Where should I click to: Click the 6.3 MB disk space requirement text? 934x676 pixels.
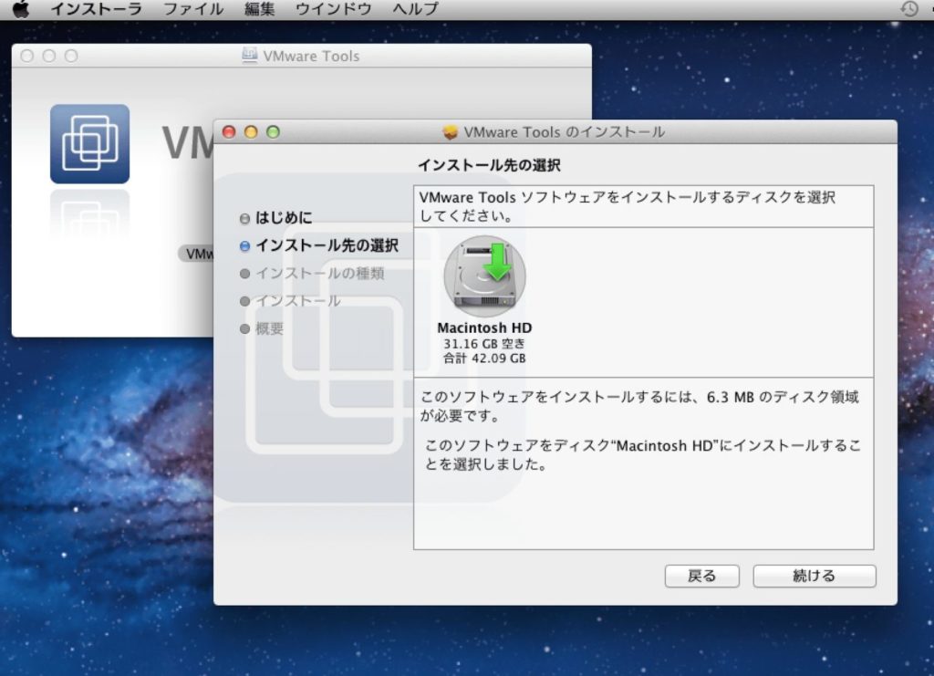pyautogui.click(x=639, y=406)
